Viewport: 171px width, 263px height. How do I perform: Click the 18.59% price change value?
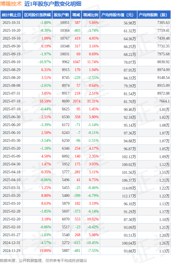45,101
